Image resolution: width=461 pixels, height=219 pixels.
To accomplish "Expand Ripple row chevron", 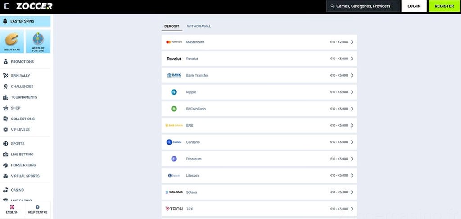I will (x=352, y=92).
